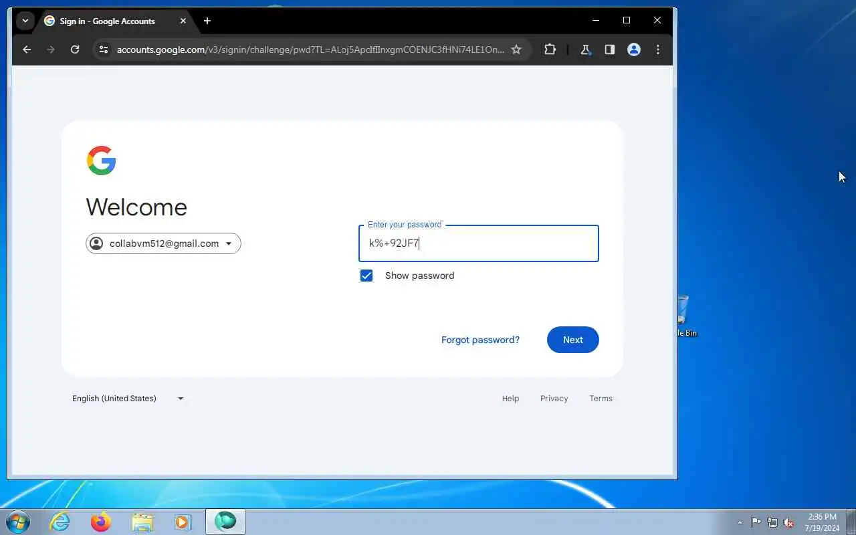Click the network tray icon
Screen dimensions: 856x535
(x=772, y=522)
